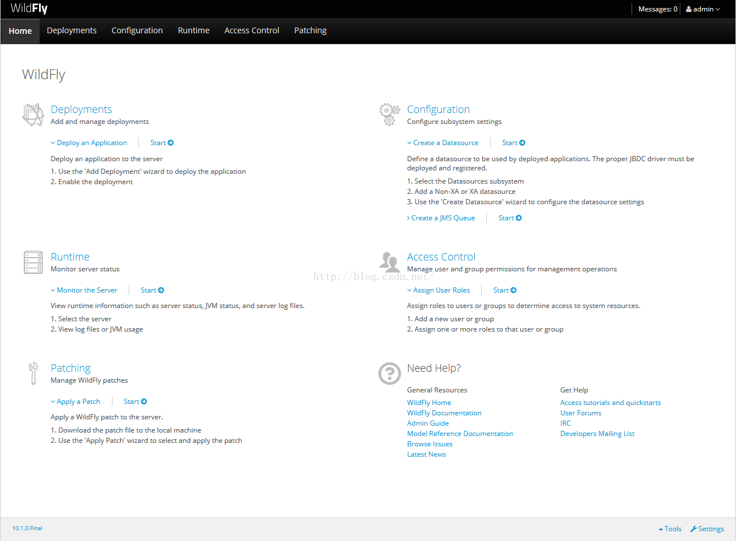Viewport: 736px width, 541px height.
Task: Click the WildFly logo in header
Action: coord(29,9)
